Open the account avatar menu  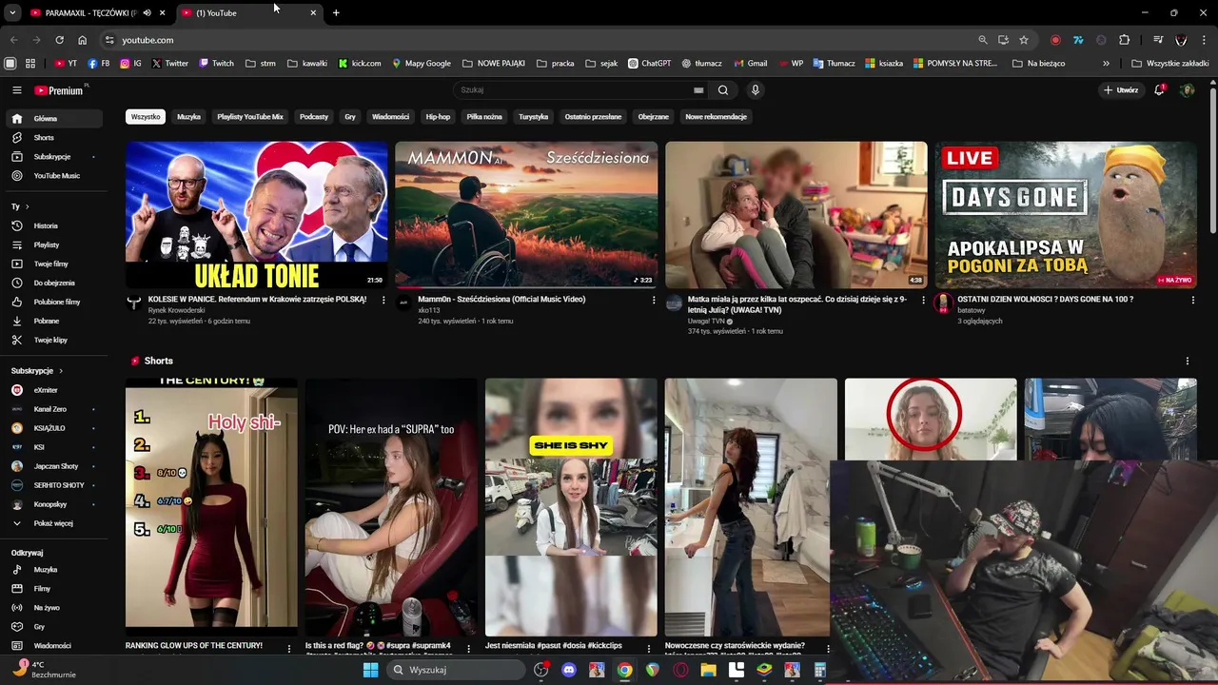pyautogui.click(x=1187, y=90)
